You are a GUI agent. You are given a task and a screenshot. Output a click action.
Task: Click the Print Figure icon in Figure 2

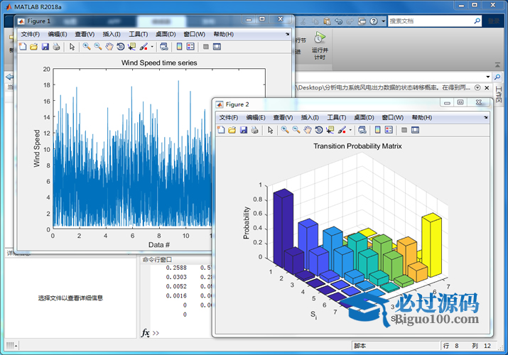coord(255,130)
